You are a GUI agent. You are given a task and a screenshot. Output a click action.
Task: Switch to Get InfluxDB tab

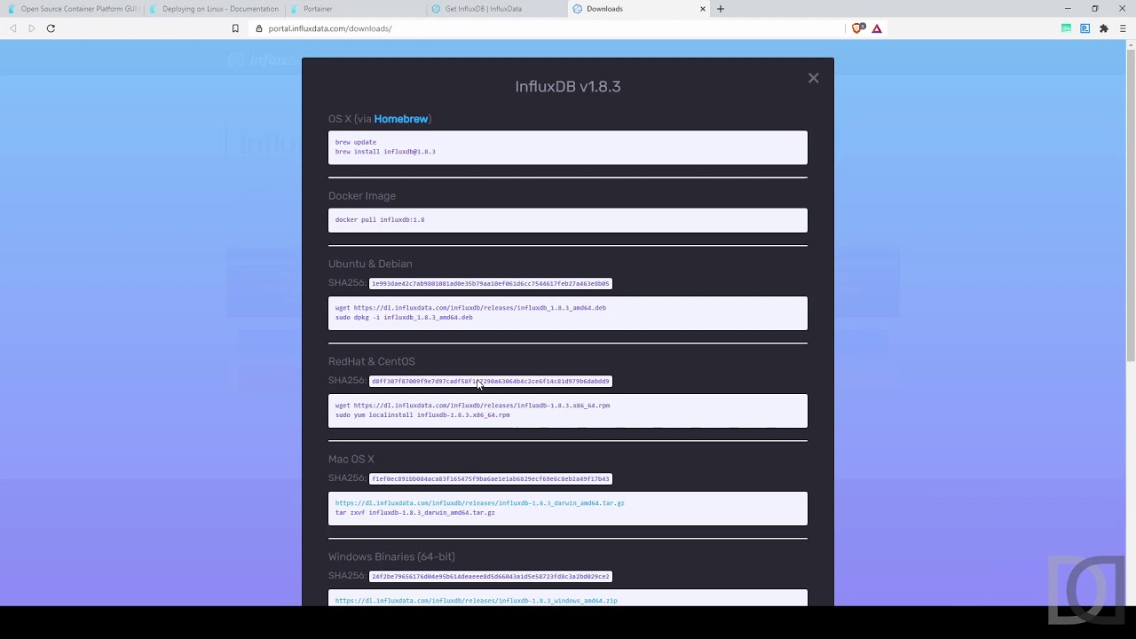497,9
